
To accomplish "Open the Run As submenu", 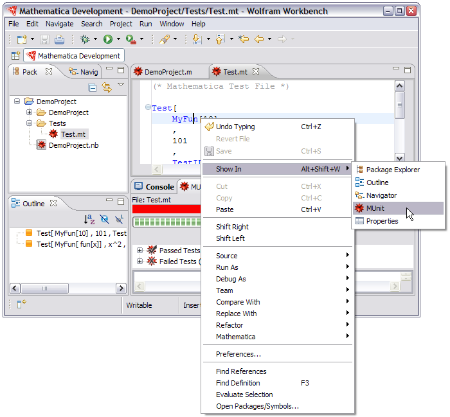I will (278, 267).
